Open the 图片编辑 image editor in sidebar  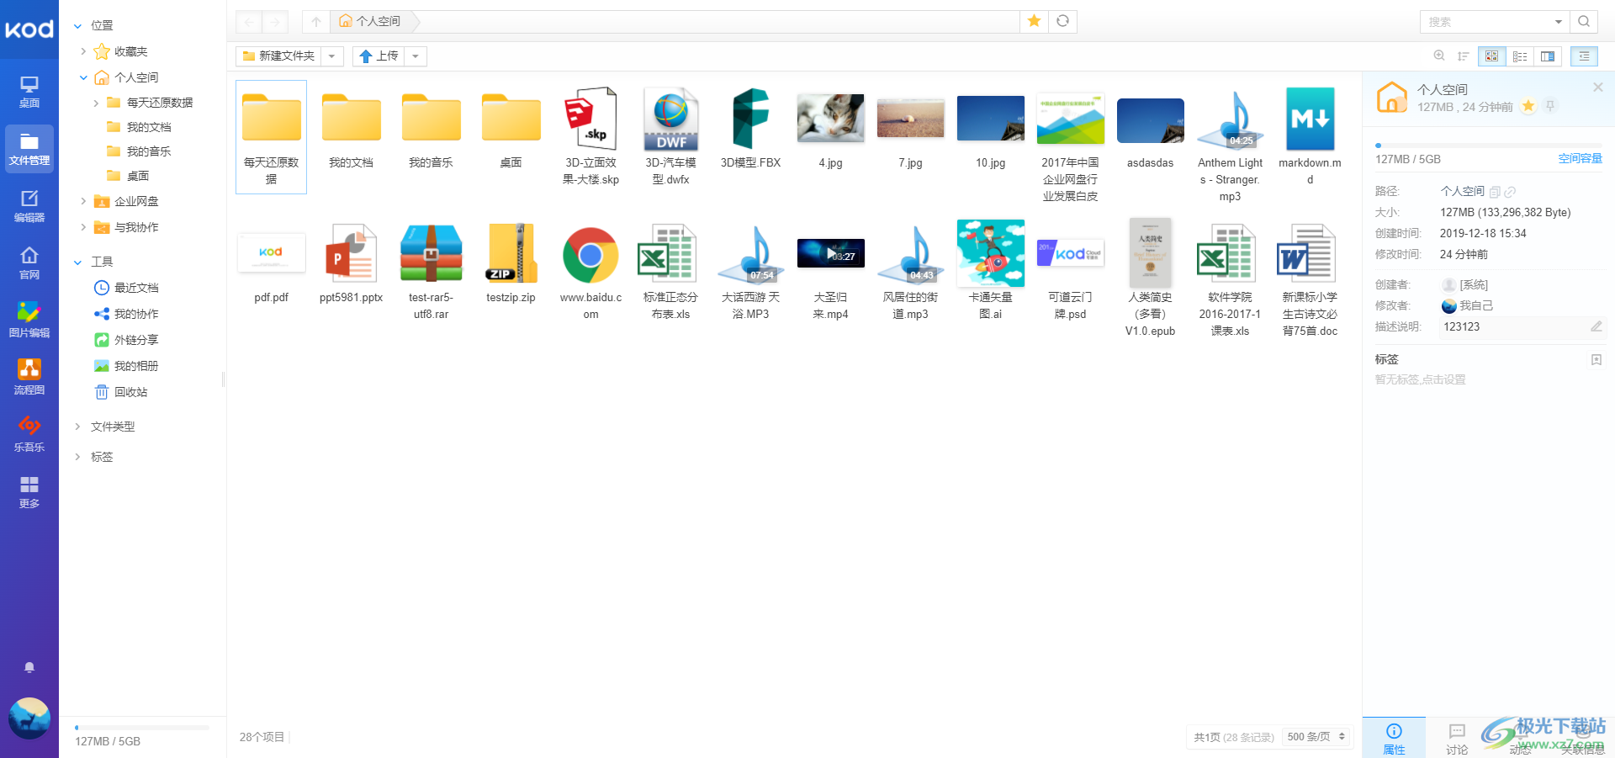(x=29, y=320)
